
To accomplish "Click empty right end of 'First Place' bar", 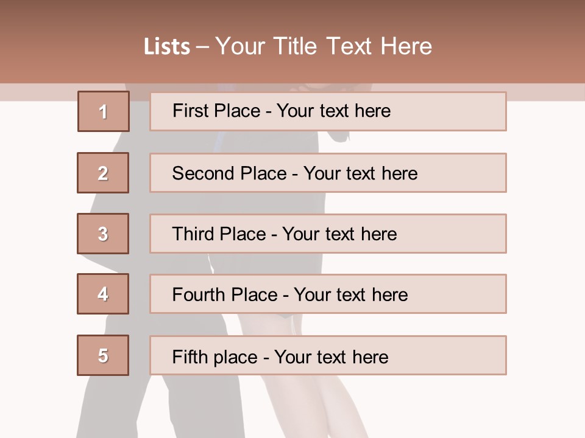I will click(463, 111).
